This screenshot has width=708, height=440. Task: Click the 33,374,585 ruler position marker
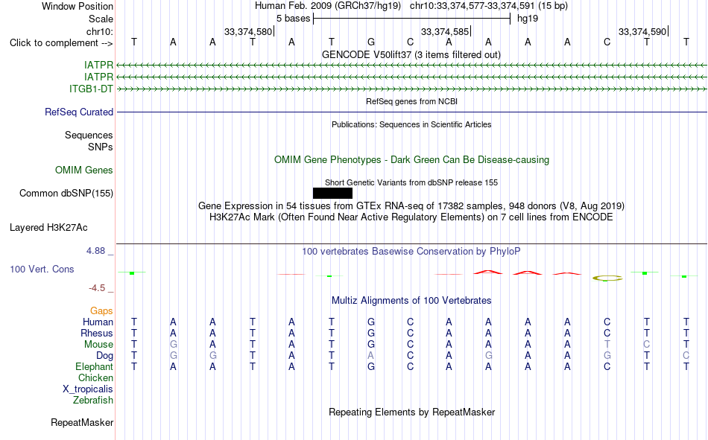(x=446, y=31)
